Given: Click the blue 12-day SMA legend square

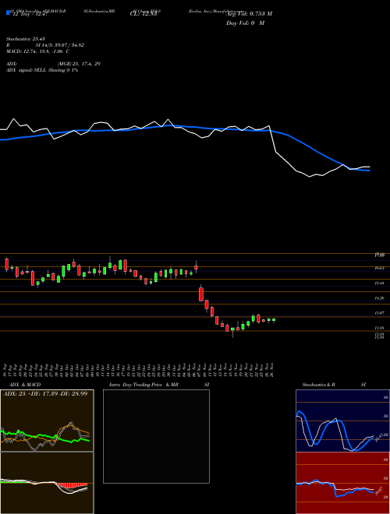Looking at the screenshot, I should pyautogui.click(x=8, y=12).
